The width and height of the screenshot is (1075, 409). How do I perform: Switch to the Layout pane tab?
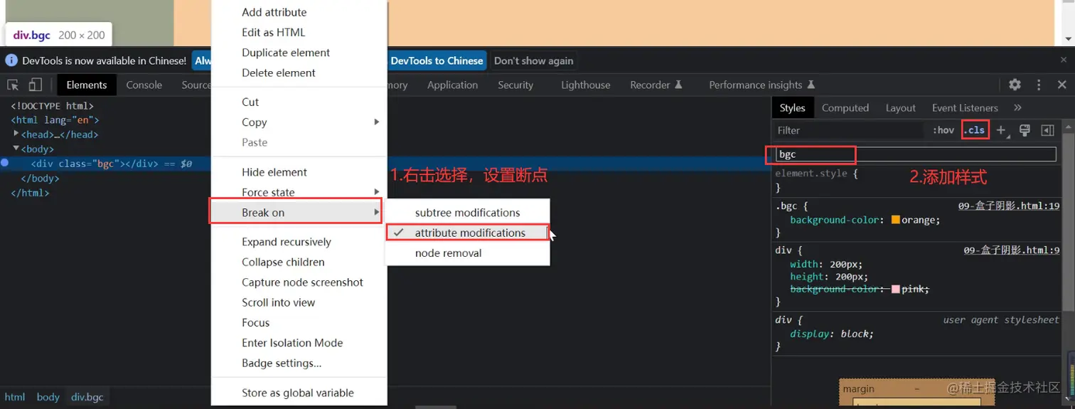pos(900,107)
